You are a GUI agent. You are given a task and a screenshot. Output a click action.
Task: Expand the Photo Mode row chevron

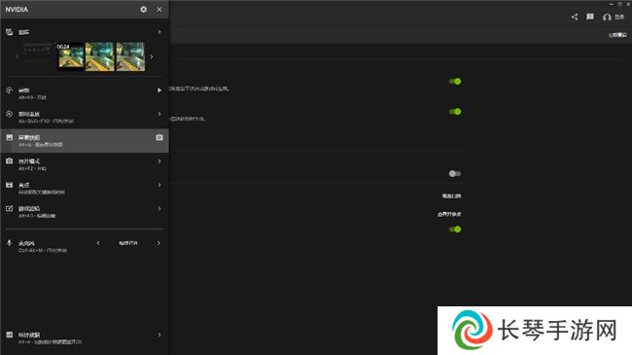pyautogui.click(x=159, y=160)
